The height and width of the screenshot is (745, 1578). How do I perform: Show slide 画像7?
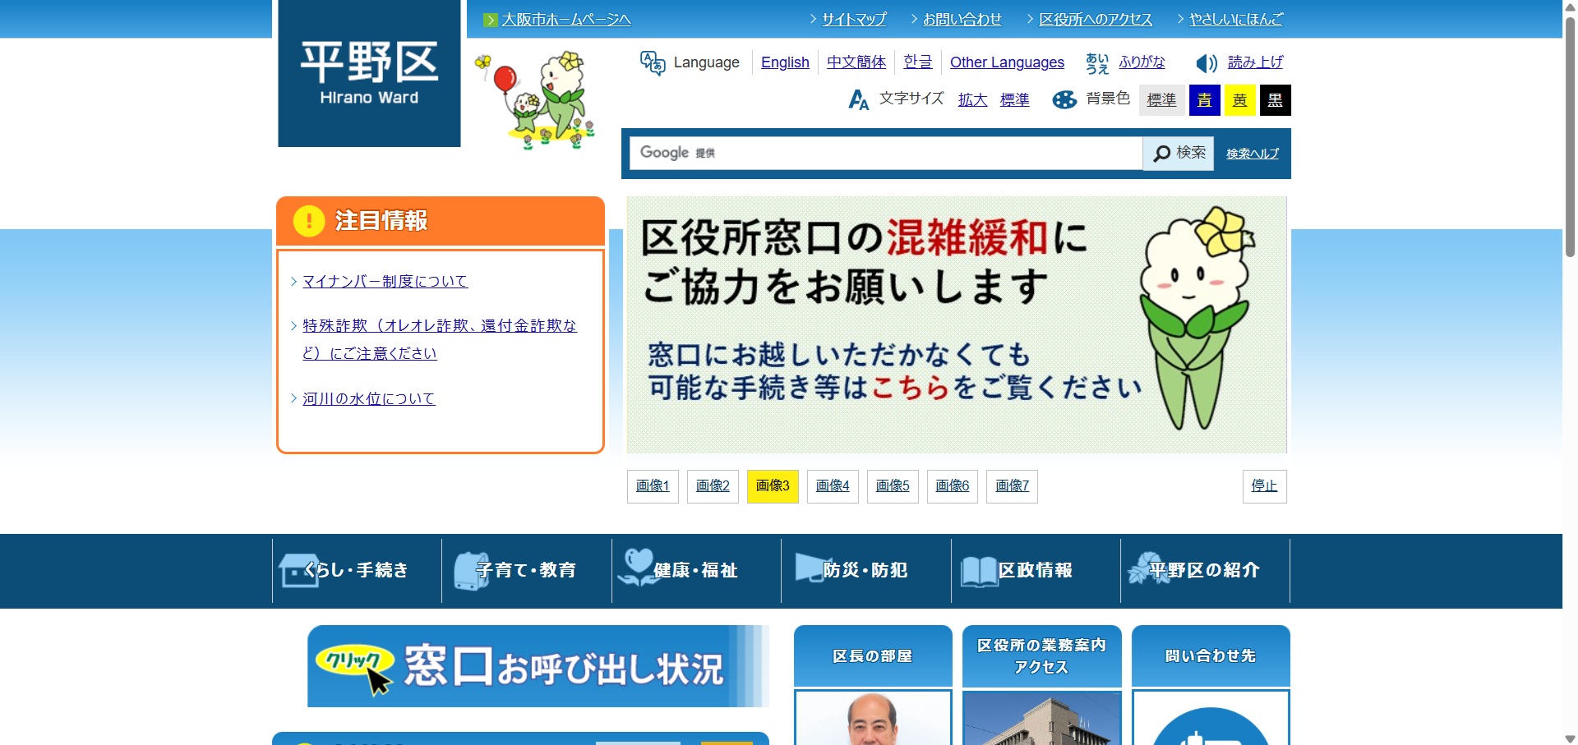(1013, 486)
